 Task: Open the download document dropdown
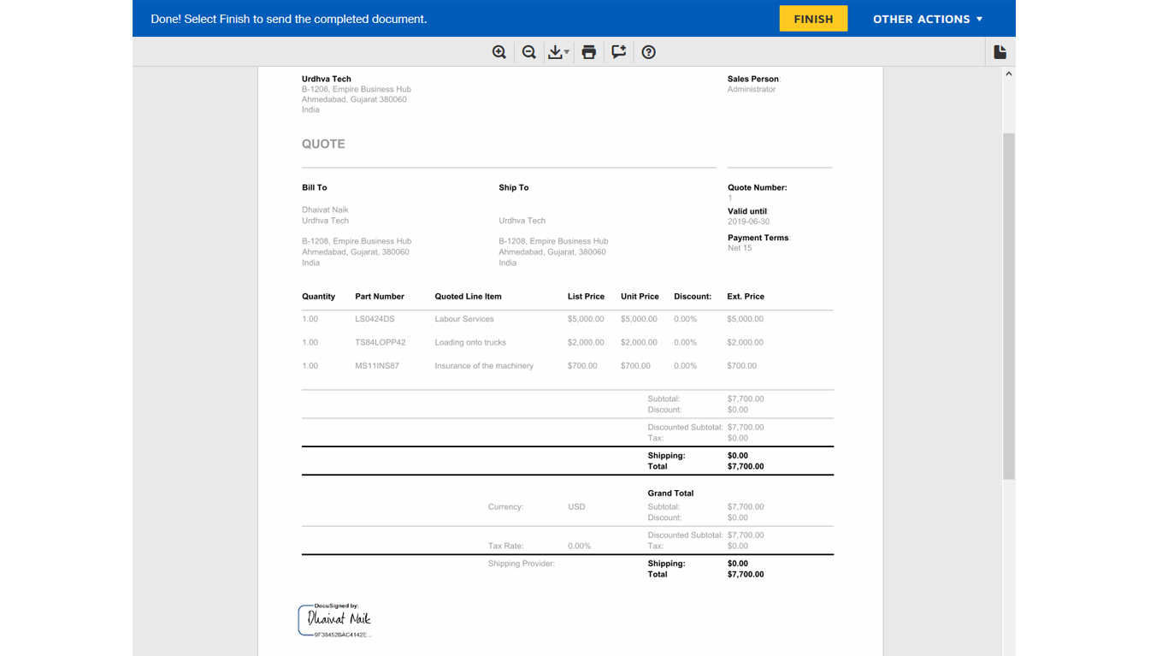point(558,52)
